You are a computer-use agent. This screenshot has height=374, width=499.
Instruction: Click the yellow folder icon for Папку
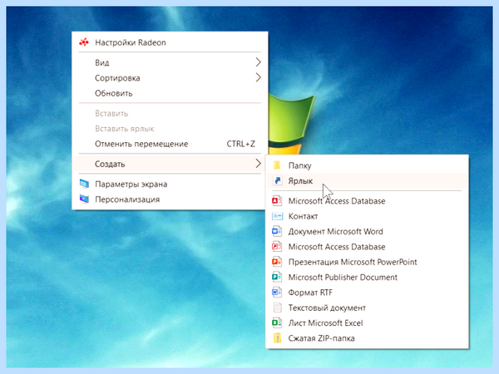(277, 165)
